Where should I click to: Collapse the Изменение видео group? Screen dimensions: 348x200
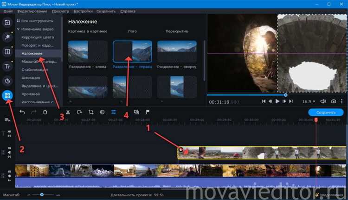click(18, 29)
